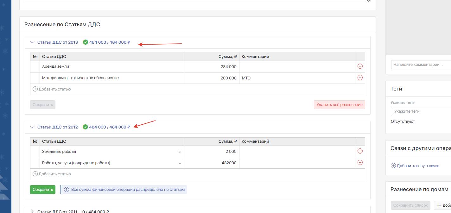
Task: Collapse the Статьи ДДС от 2012 section
Action: tap(32, 127)
